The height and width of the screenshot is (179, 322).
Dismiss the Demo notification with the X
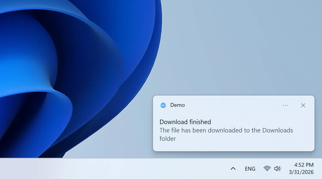pos(303,105)
